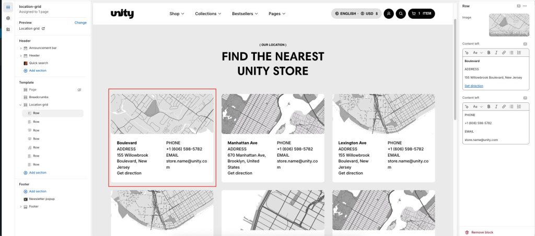535x236 pixels.
Task: Click the Newsletter popup section icon
Action: (25, 199)
